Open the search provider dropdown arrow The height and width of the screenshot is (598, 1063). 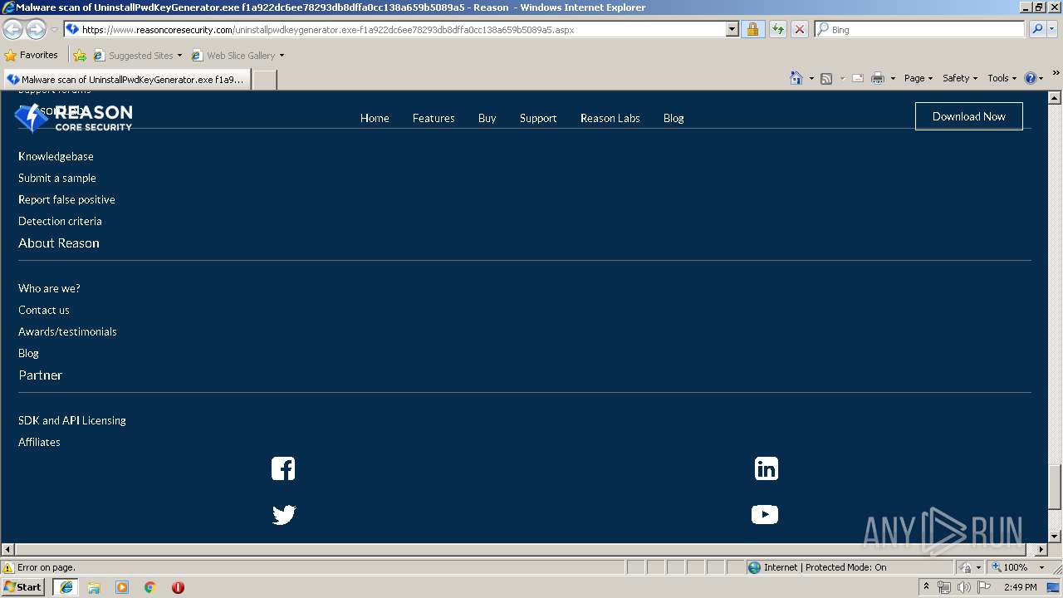pyautogui.click(x=1053, y=29)
